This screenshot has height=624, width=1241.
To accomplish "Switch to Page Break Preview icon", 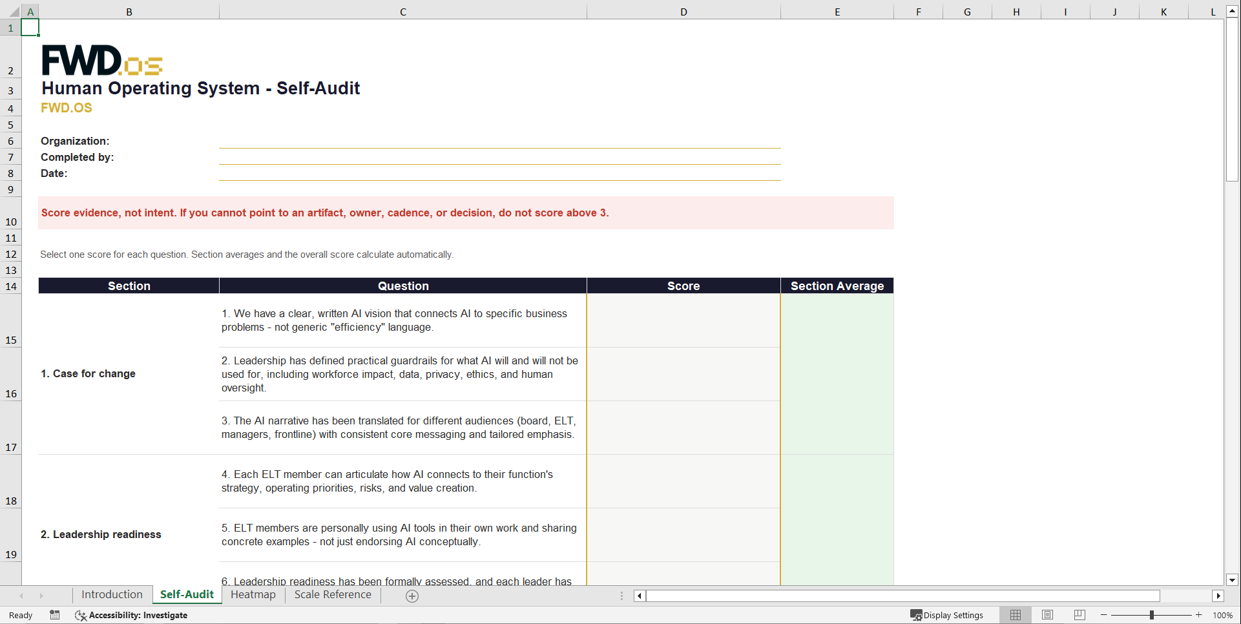I will [x=1079, y=615].
